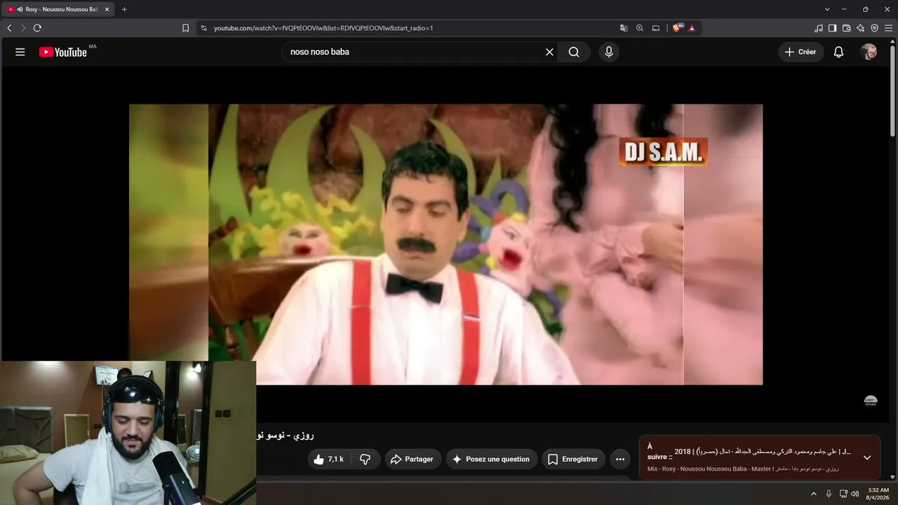The width and height of the screenshot is (898, 505).
Task: Click the video player to pause
Action: click(445, 244)
